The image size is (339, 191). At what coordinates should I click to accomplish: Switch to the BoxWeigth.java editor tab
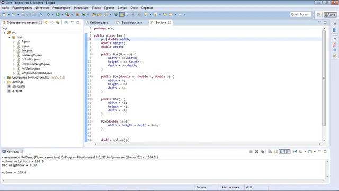pos(131,22)
